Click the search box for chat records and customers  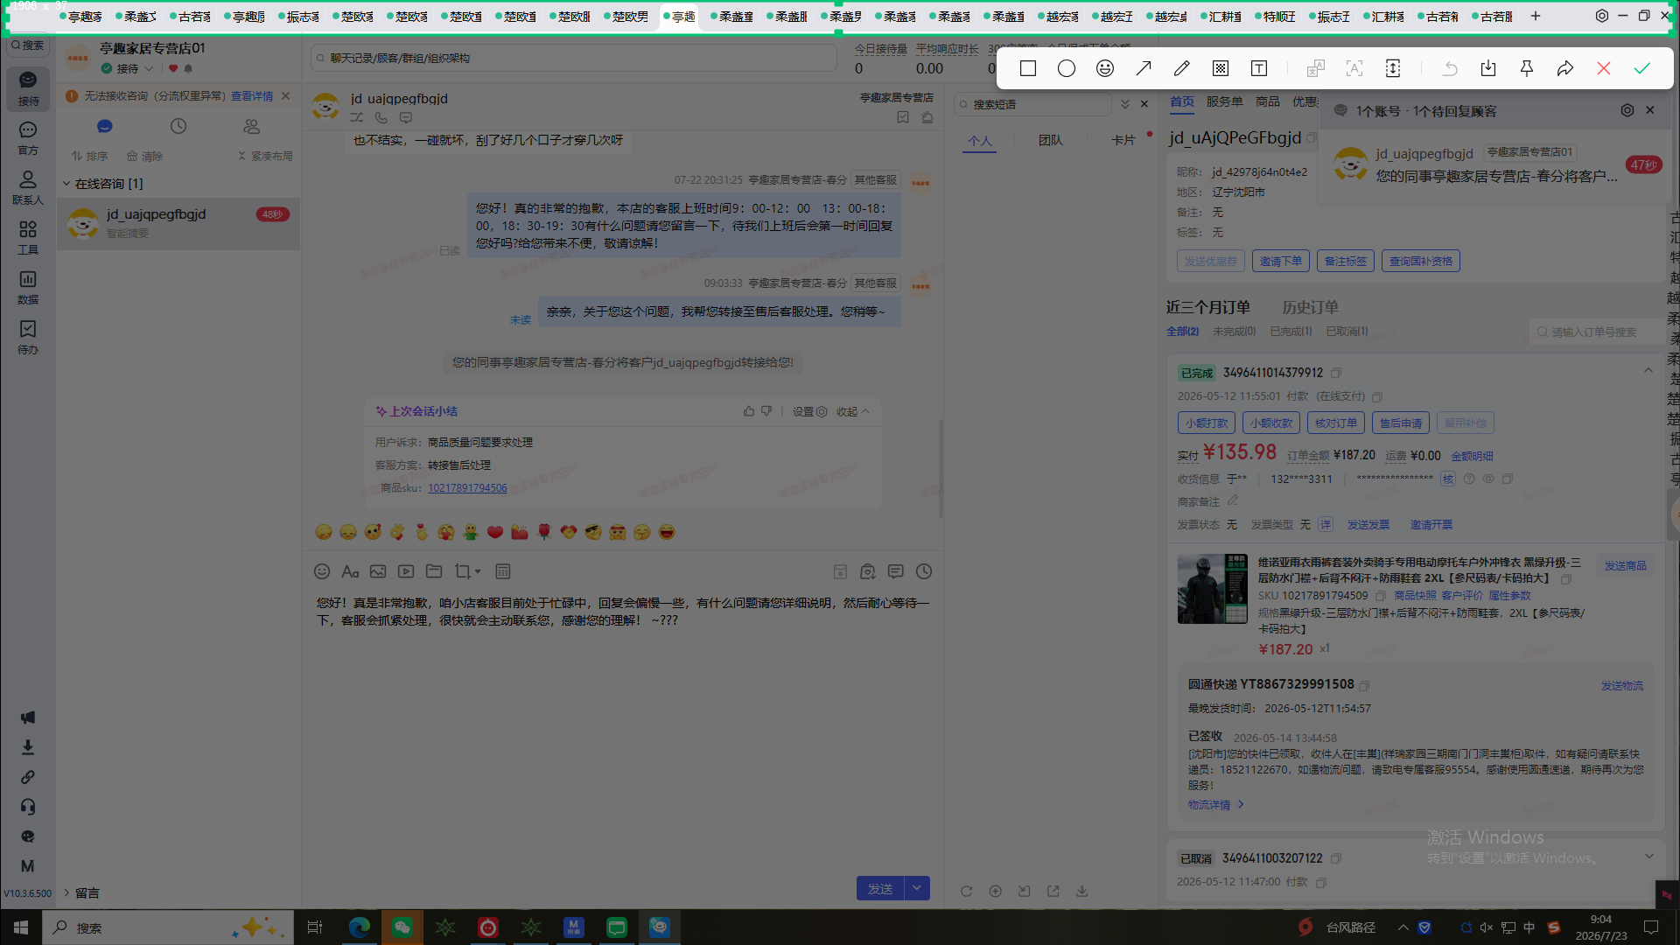pos(574,58)
